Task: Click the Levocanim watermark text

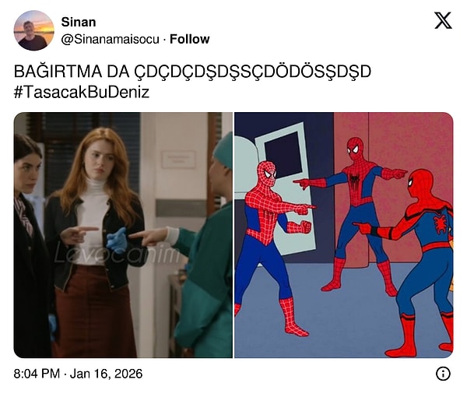Action: click(116, 253)
